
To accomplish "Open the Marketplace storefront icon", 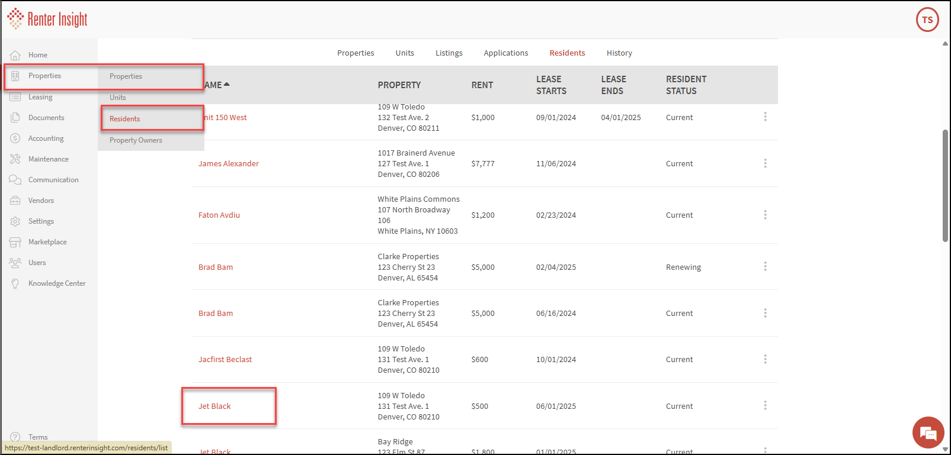I will click(x=15, y=242).
